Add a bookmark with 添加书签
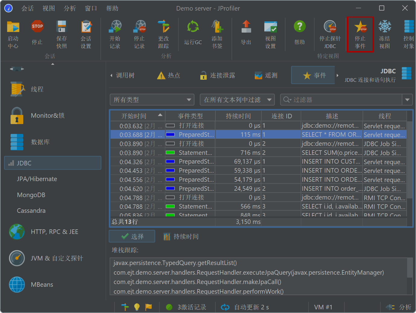 217,35
